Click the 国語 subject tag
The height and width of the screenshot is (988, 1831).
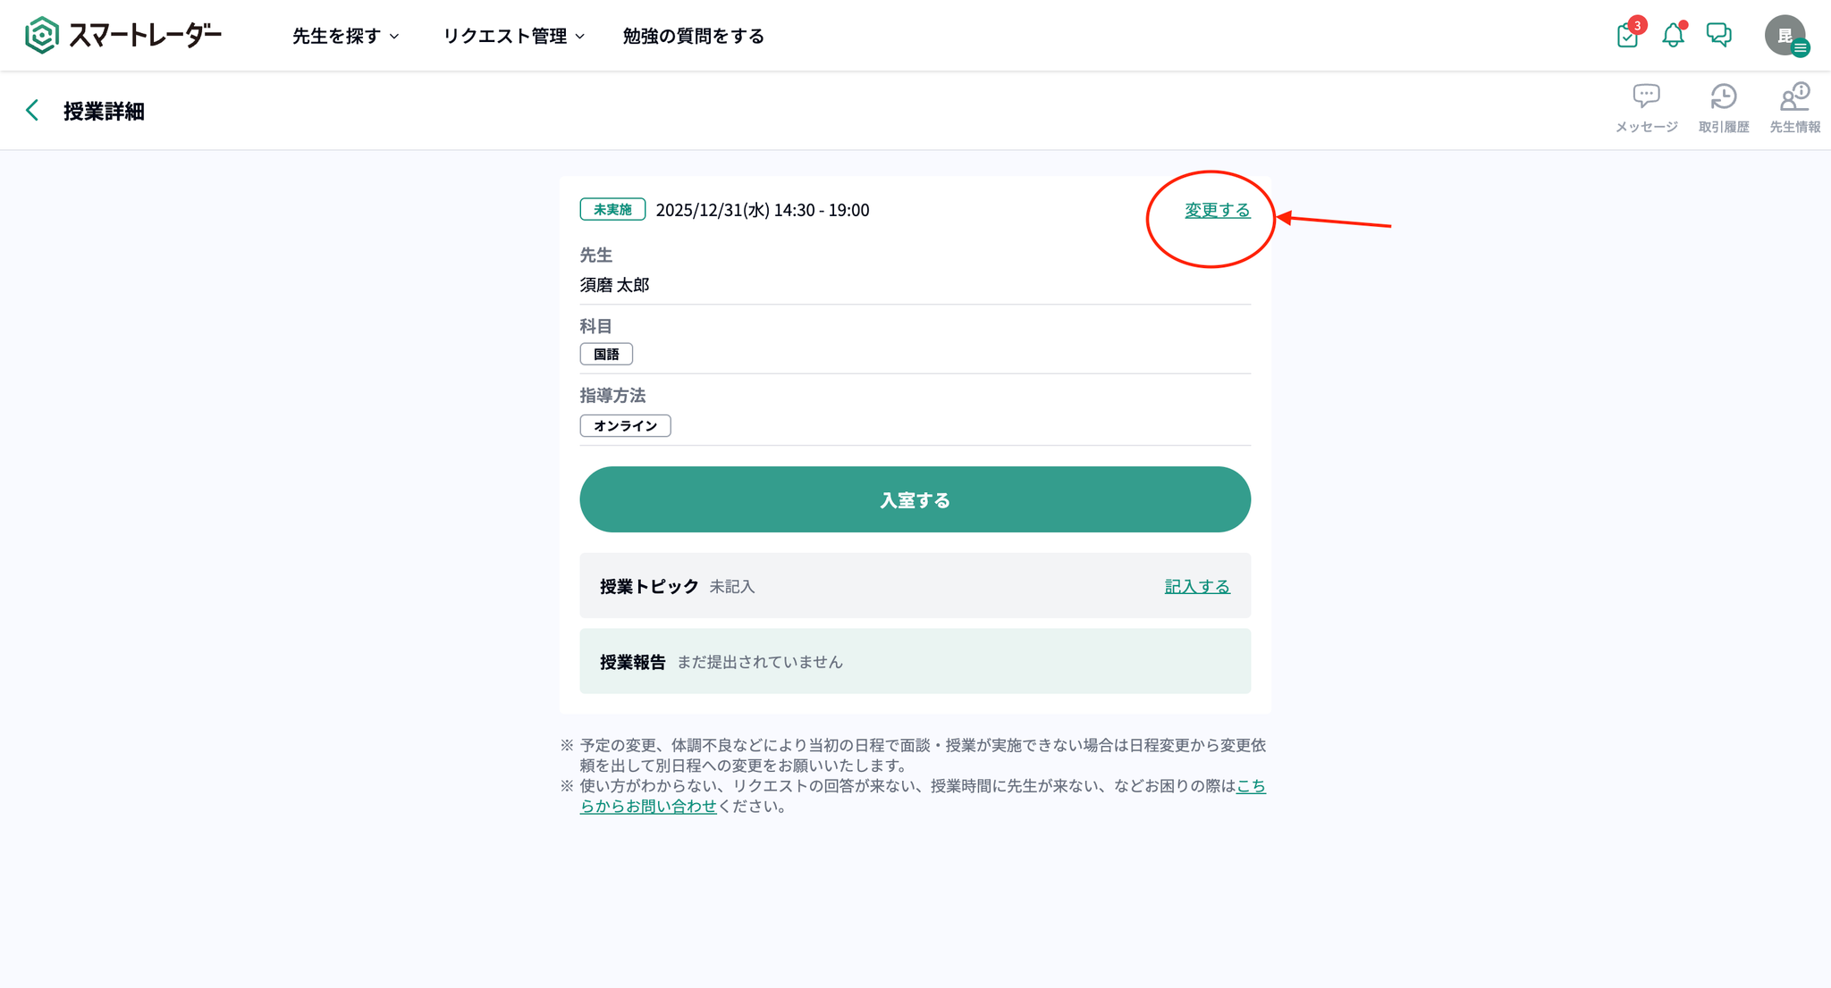pos(606,354)
